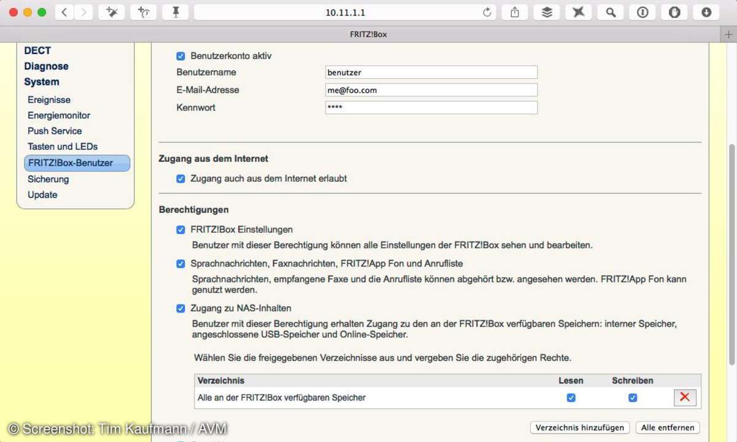Click the hand-shaped blocker extension icon
The height and width of the screenshot is (442, 737).
(x=674, y=12)
